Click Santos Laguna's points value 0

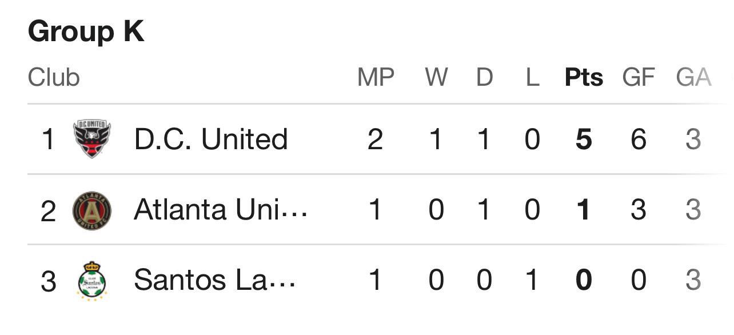point(584,281)
